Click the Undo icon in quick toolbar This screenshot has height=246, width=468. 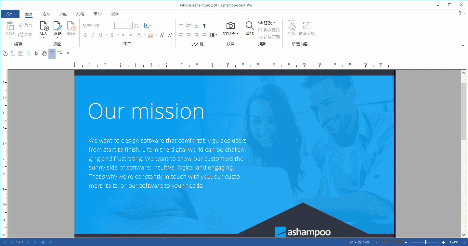tap(28, 53)
